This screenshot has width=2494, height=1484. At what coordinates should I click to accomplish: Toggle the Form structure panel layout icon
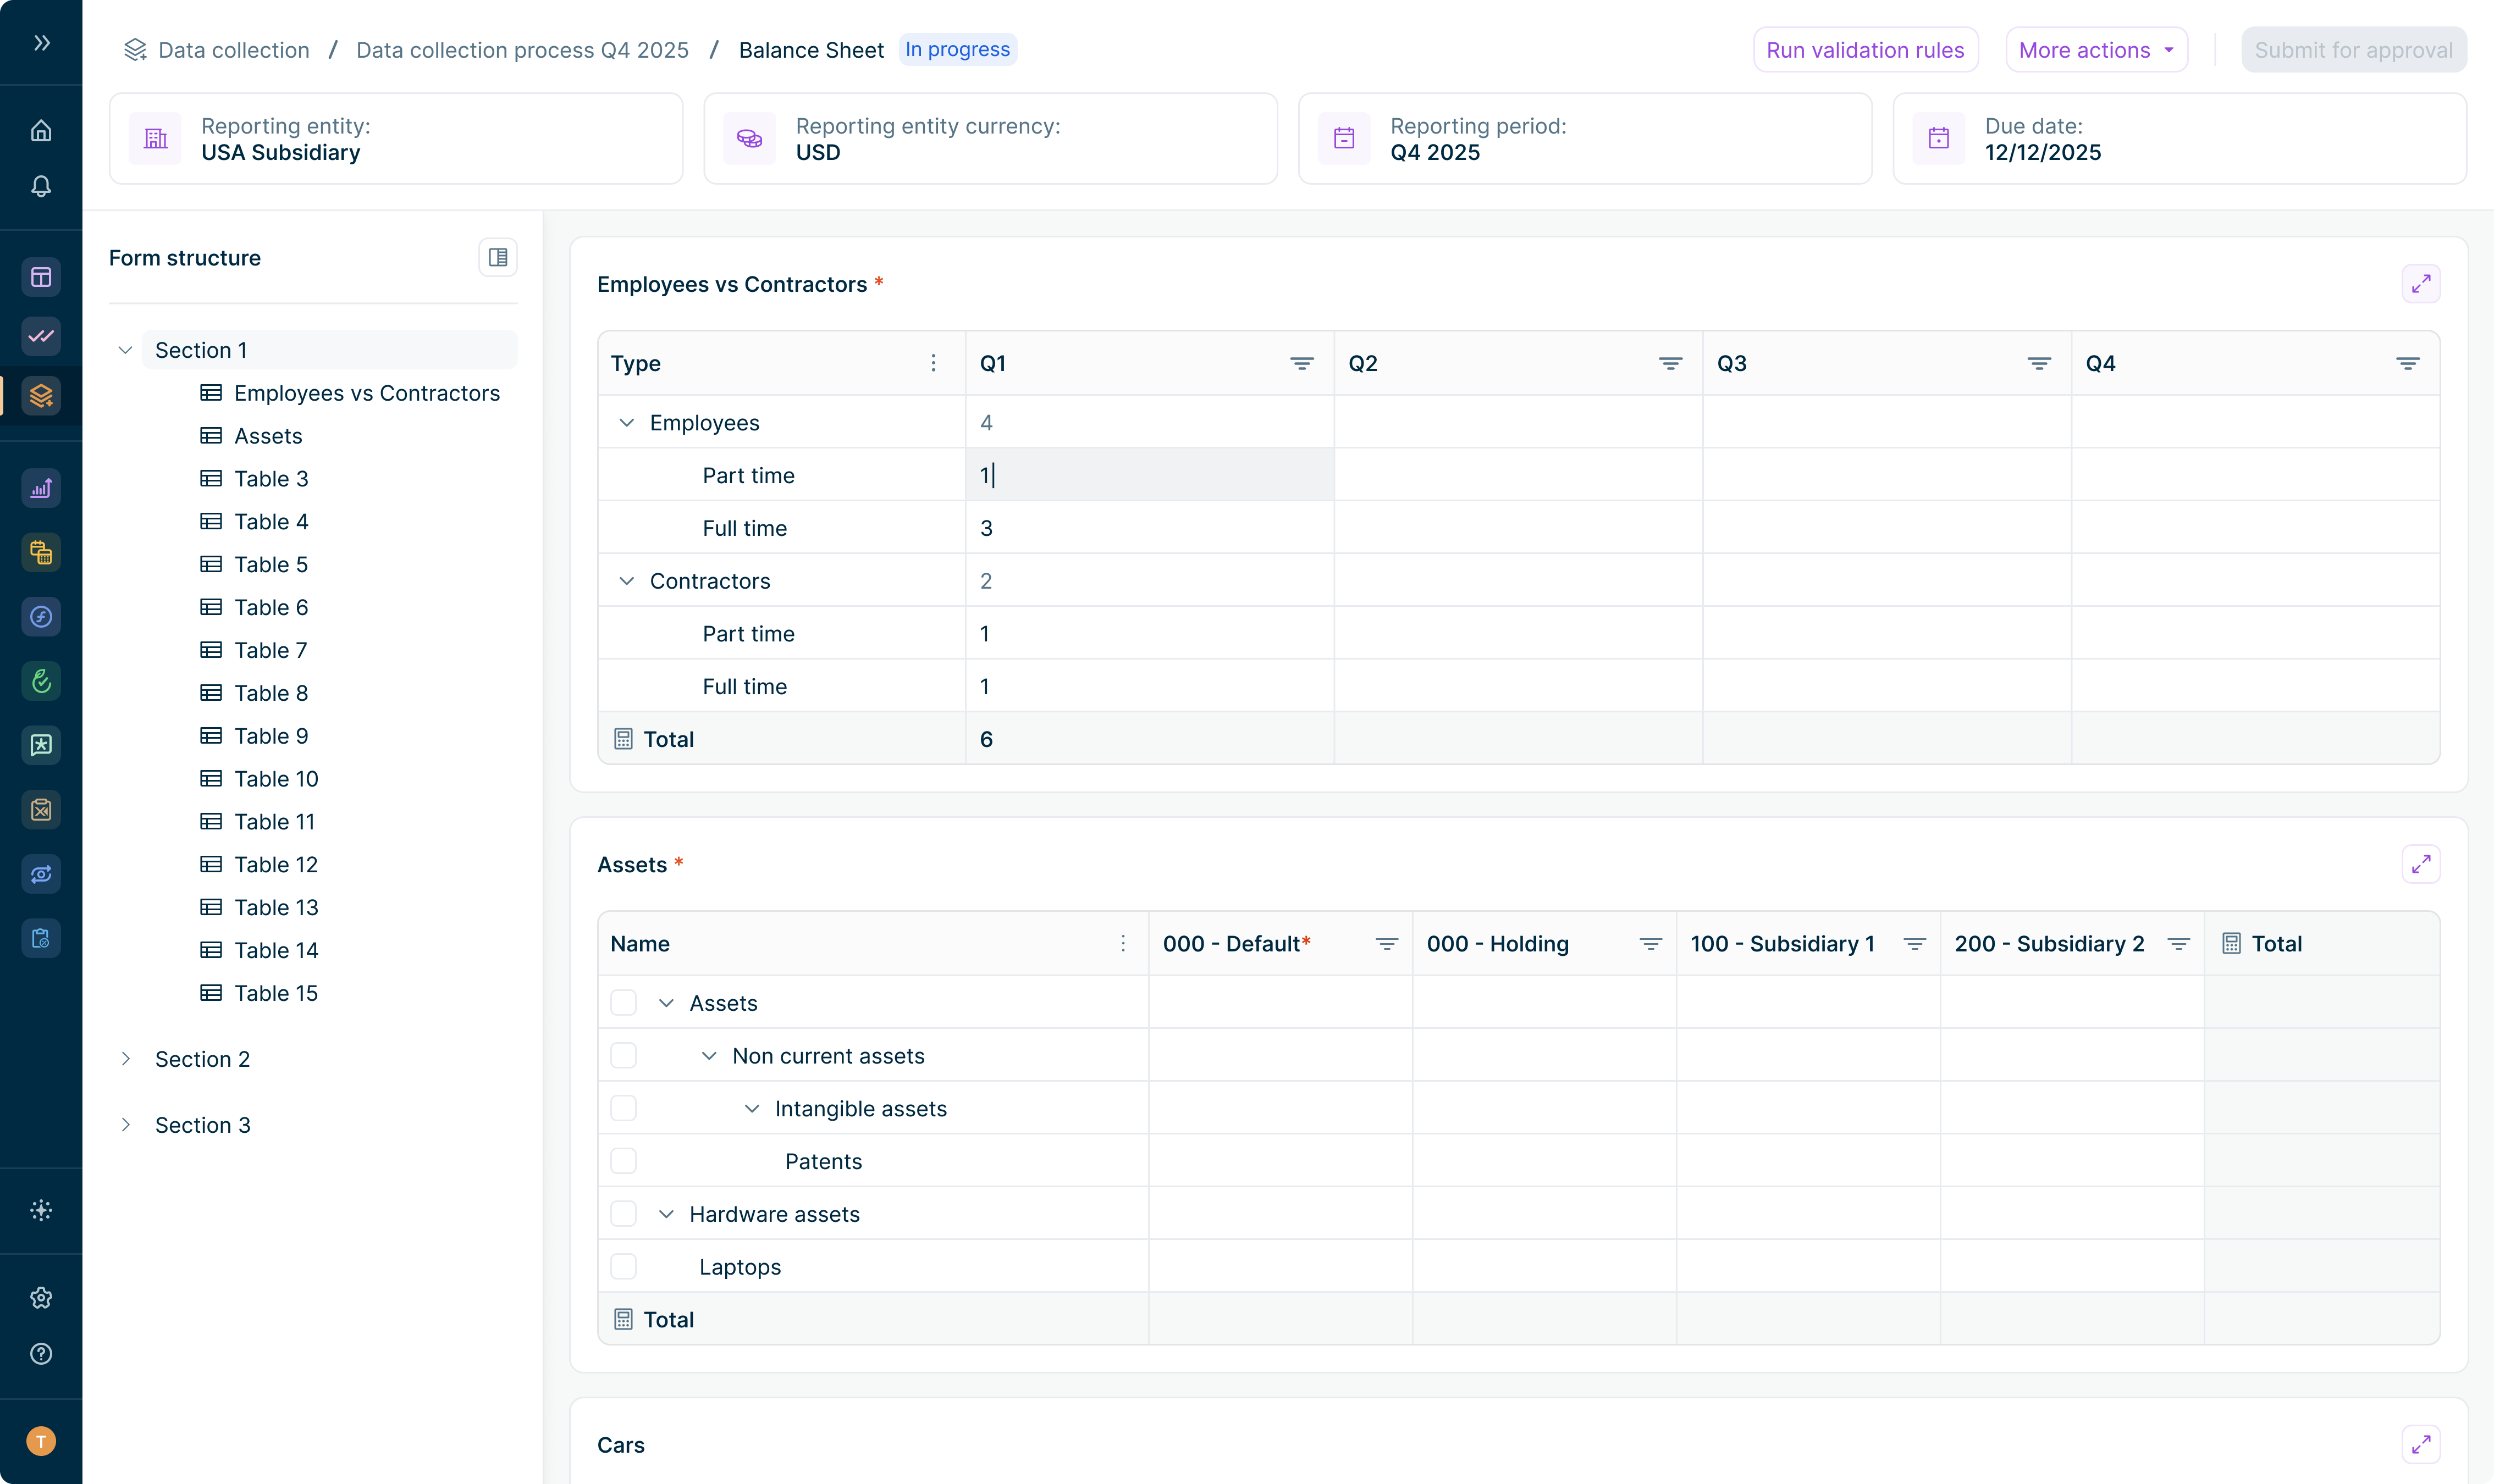497,258
